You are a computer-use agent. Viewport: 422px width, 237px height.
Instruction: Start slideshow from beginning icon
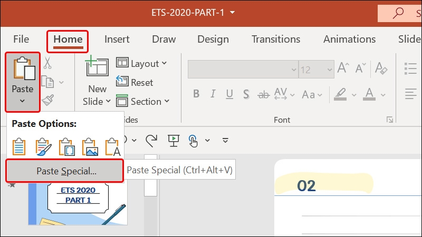(x=174, y=141)
